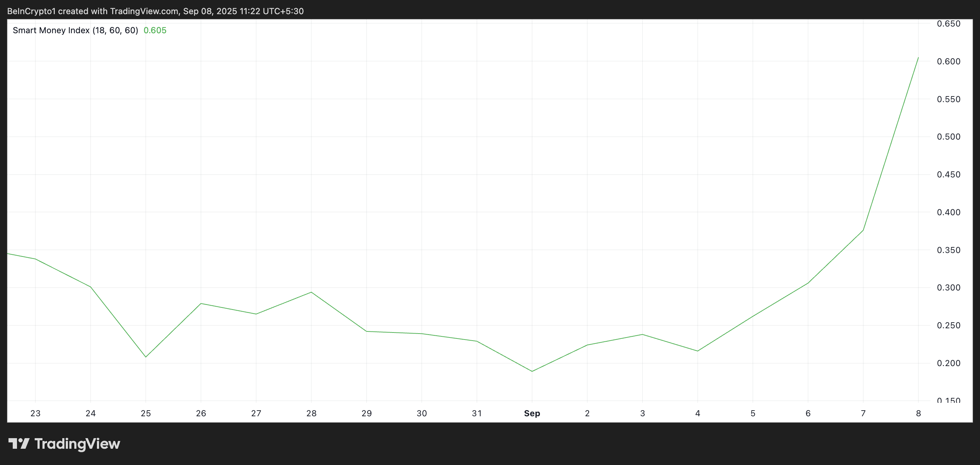The height and width of the screenshot is (465, 980).
Task: Click the TradingView wordmark text
Action: [x=77, y=444]
